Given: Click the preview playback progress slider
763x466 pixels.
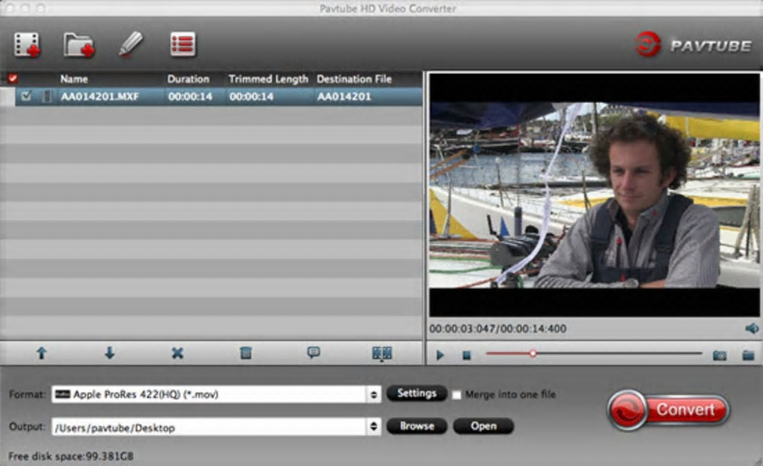Looking at the screenshot, I should (594, 354).
